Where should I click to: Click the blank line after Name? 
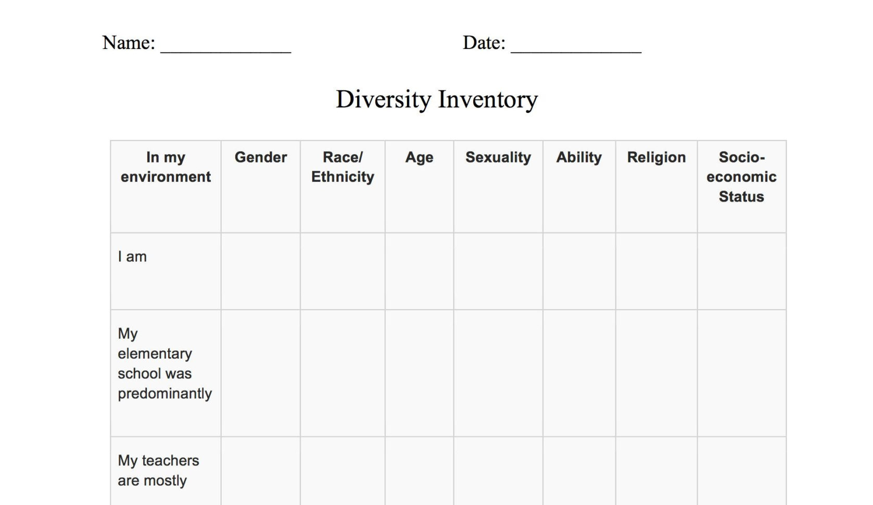coord(225,46)
